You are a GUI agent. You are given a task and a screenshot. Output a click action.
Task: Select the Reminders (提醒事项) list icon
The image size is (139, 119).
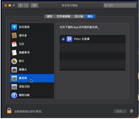(x=14, y=52)
